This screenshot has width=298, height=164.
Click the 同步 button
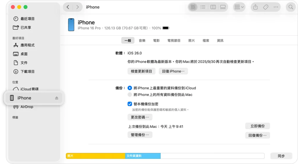click(281, 156)
